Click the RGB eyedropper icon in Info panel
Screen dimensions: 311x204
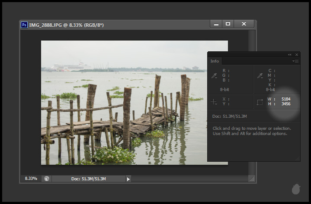point(214,75)
